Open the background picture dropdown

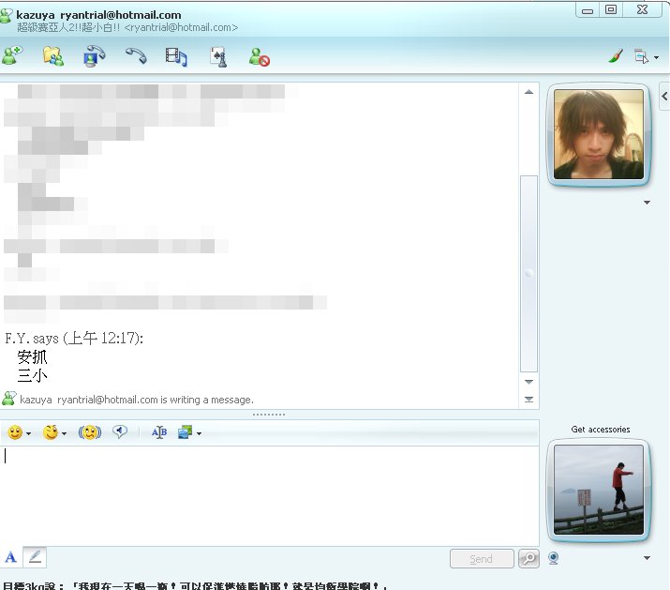[x=199, y=433]
